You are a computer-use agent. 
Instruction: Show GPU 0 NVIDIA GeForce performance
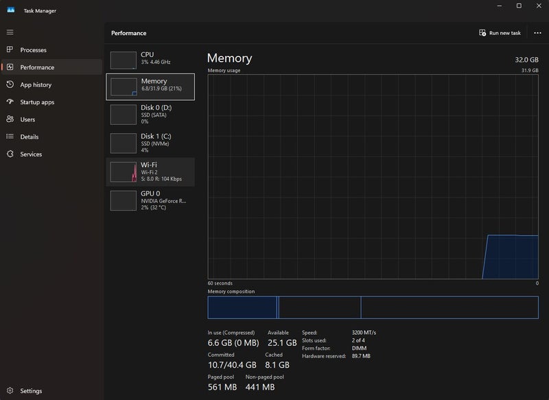150,200
